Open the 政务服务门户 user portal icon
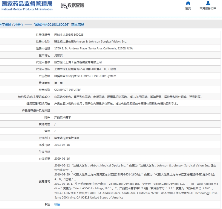 [x=208, y=3]
